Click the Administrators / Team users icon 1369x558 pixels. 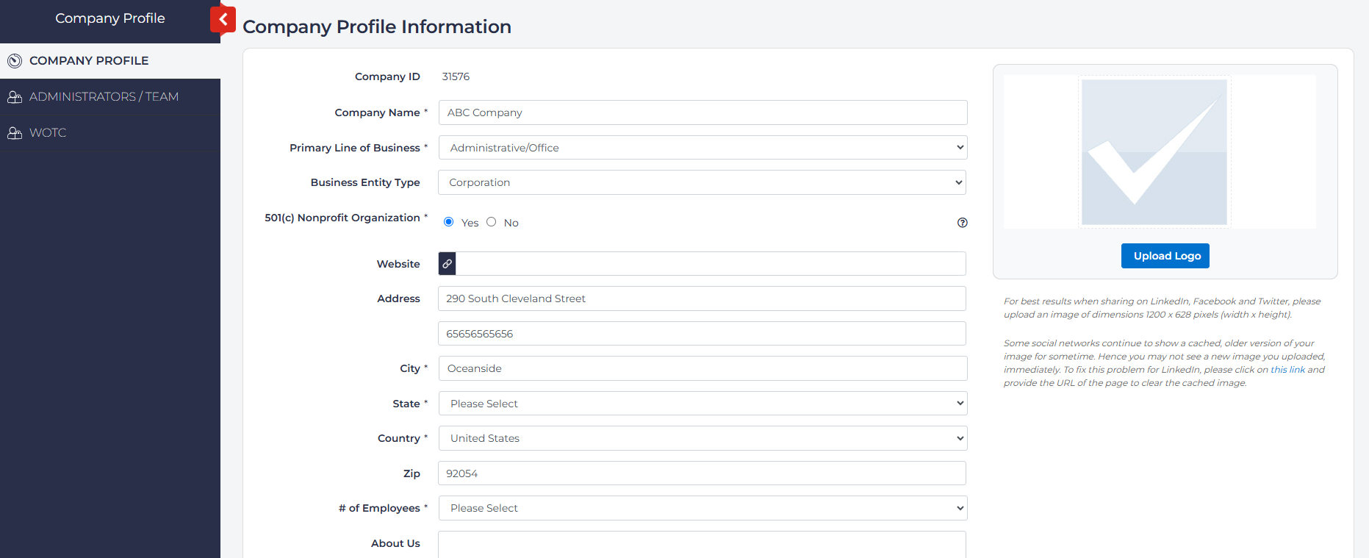(15, 97)
